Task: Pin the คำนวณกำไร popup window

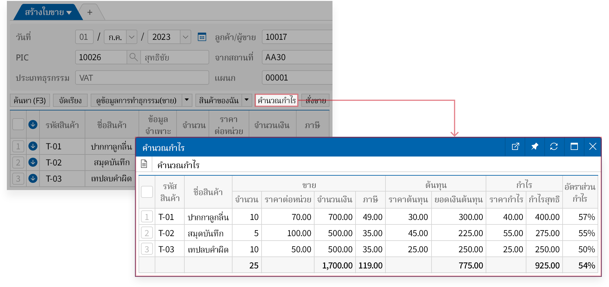Action: pos(534,147)
